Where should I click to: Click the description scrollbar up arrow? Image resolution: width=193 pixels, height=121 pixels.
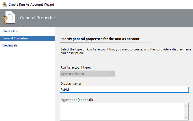186,106
